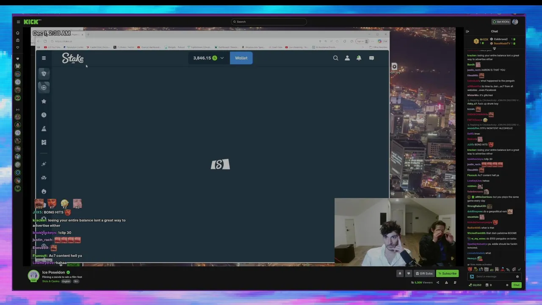542x305 pixels.
Task: Open the Kick hamburger menu
Action: coord(18,22)
